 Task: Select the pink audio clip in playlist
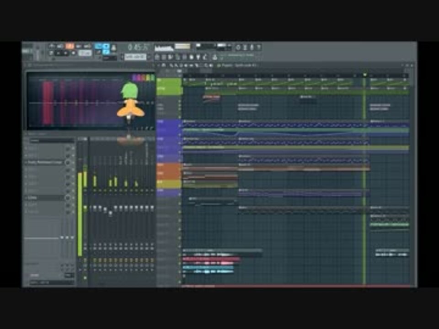click(211, 261)
